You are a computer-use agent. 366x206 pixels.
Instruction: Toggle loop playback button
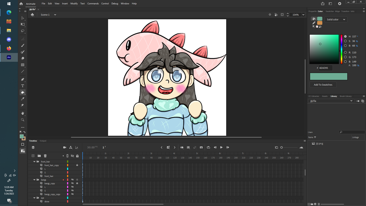point(208,147)
